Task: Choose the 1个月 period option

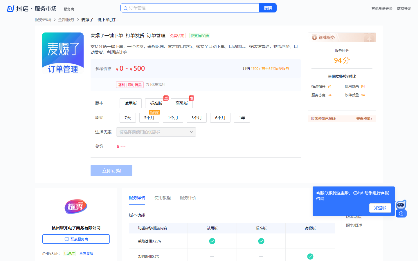Action: coord(173,118)
